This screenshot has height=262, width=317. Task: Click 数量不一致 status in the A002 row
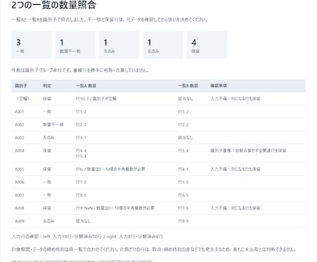(x=53, y=125)
